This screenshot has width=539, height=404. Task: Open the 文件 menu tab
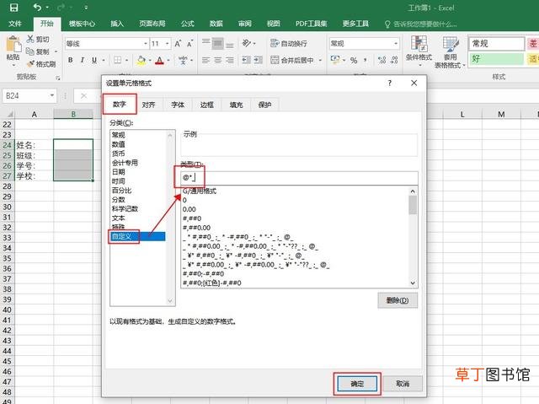click(15, 24)
